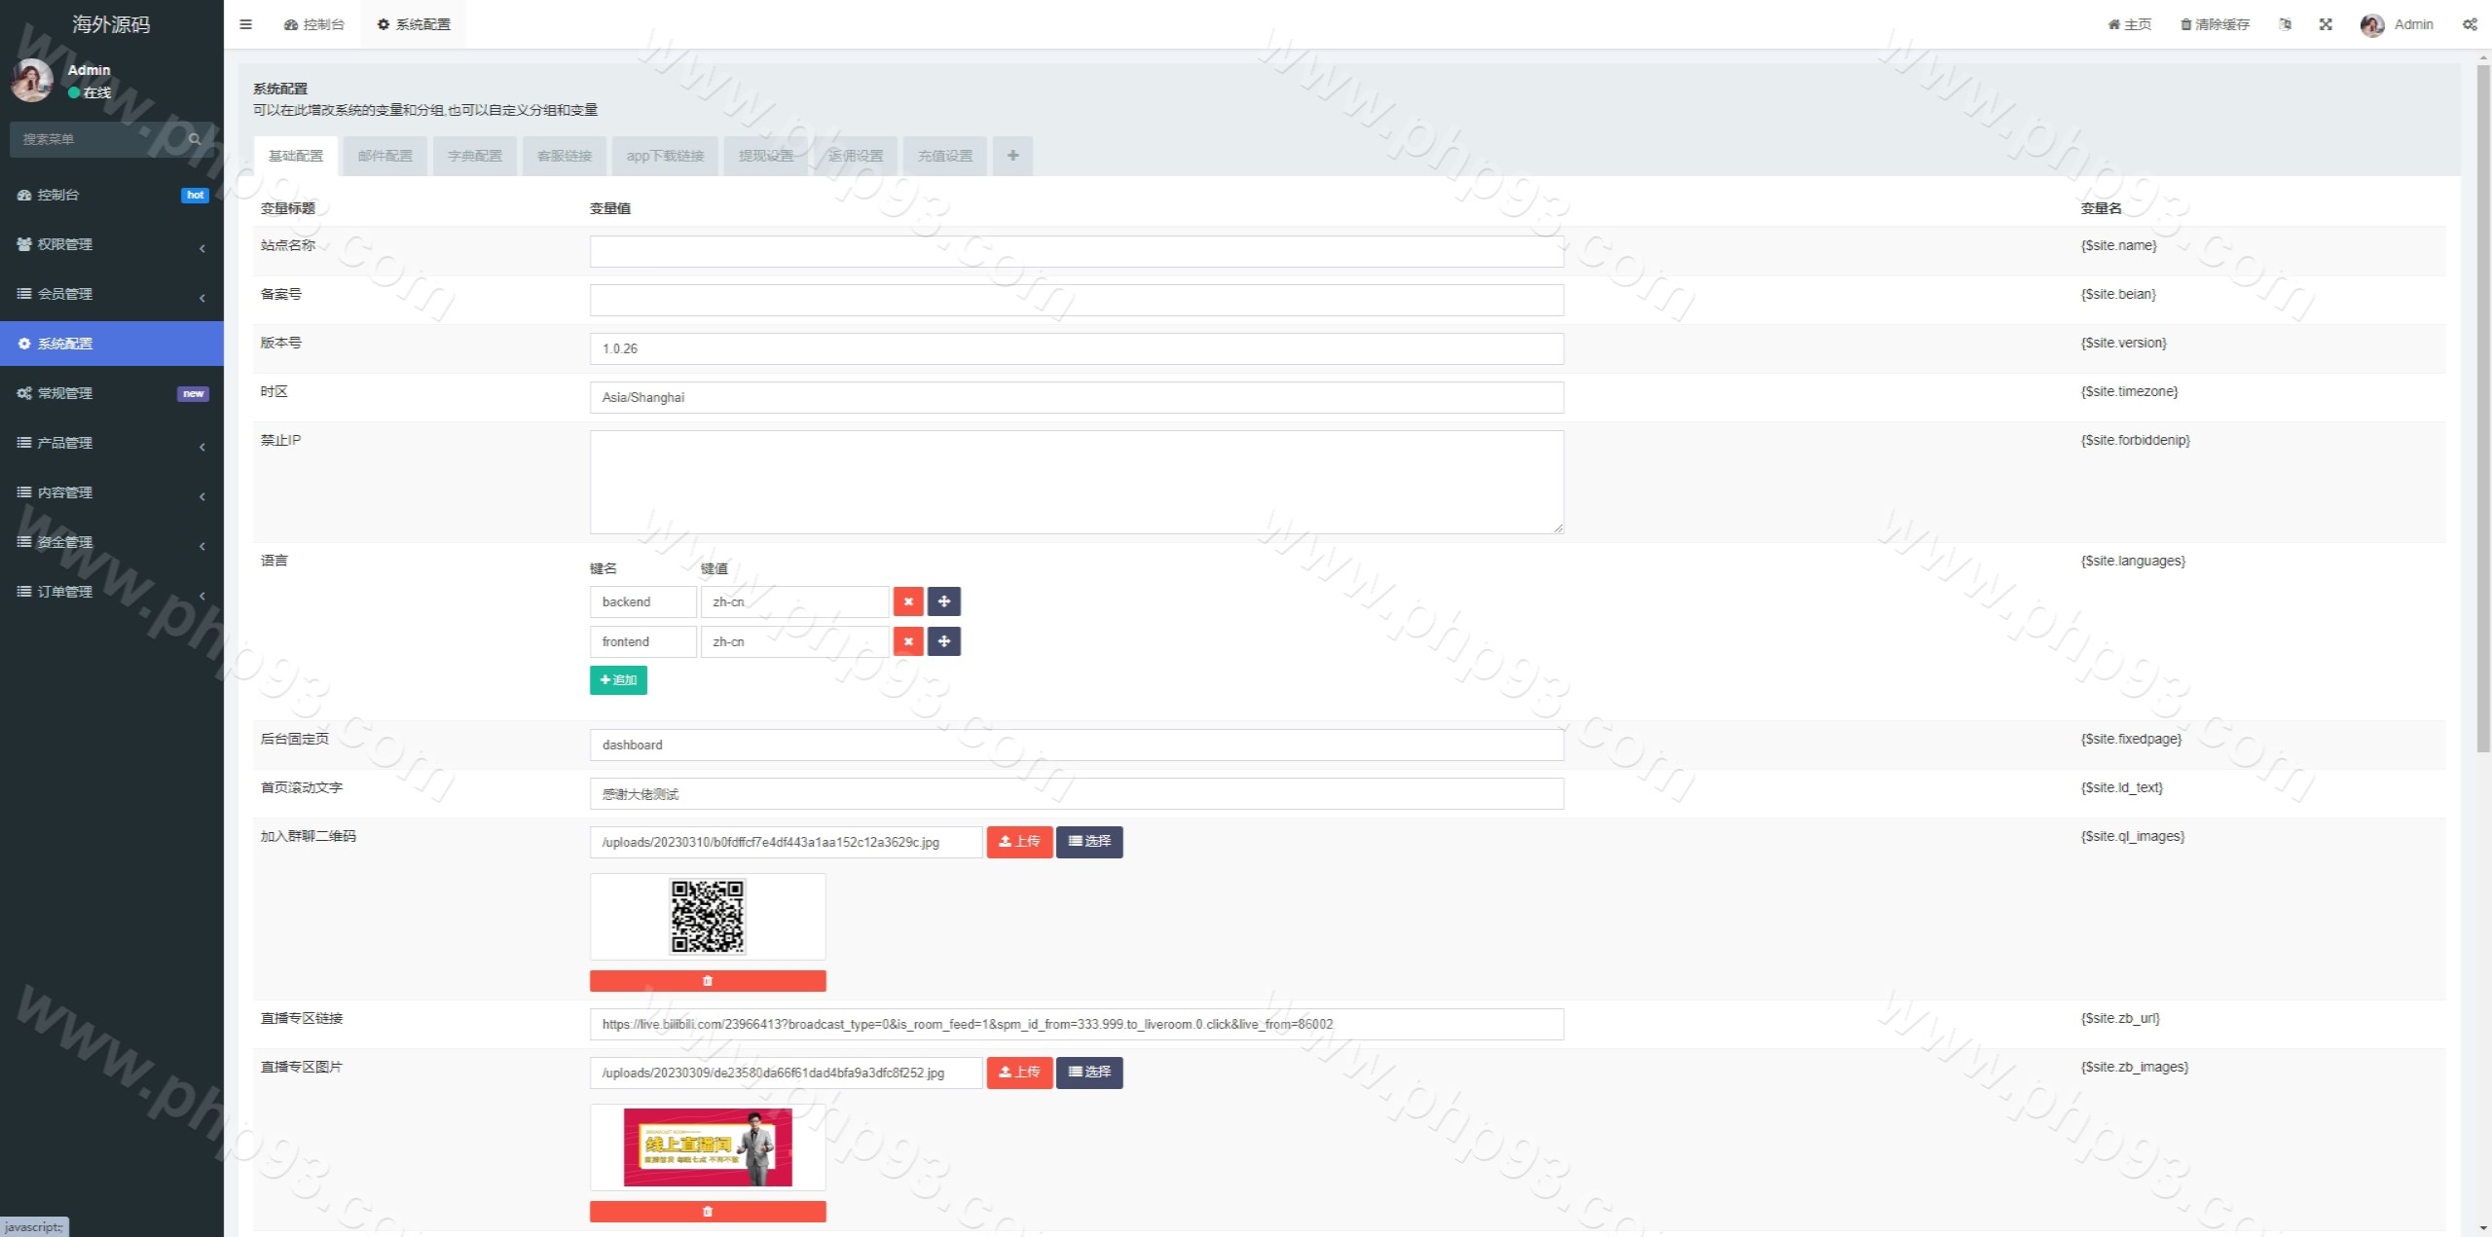
Task: Click the green 追加 button
Action: [x=618, y=680]
